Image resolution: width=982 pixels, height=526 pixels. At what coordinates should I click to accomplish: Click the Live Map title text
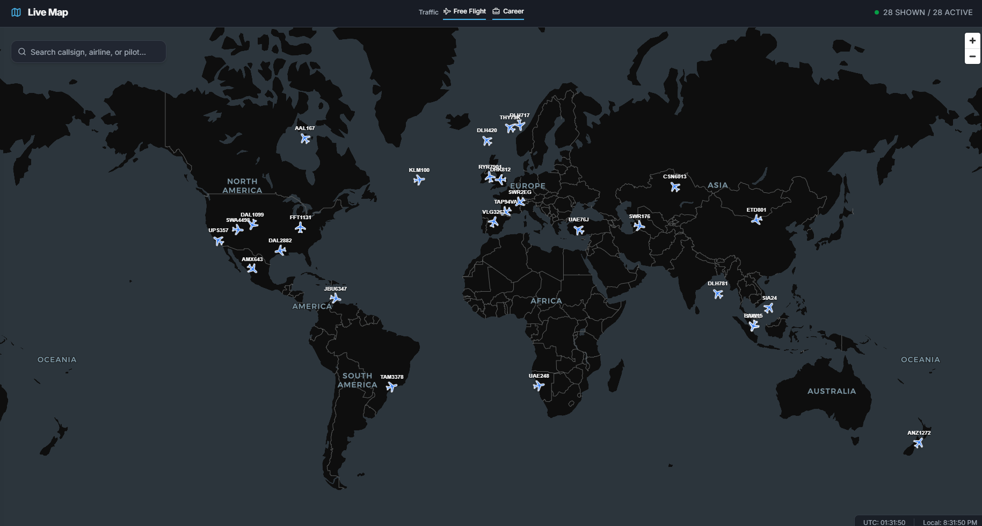(48, 12)
